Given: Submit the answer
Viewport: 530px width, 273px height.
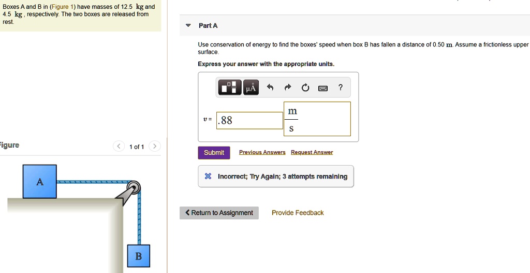Looking at the screenshot, I should [214, 152].
